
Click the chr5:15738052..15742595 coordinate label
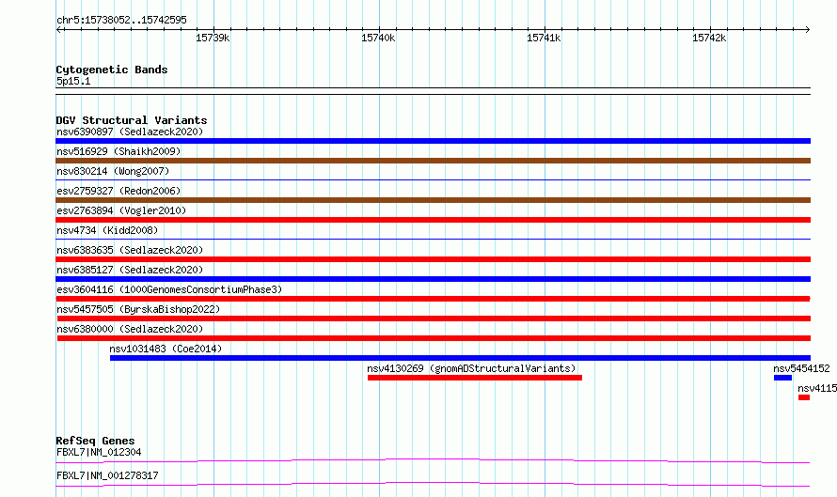121,21
